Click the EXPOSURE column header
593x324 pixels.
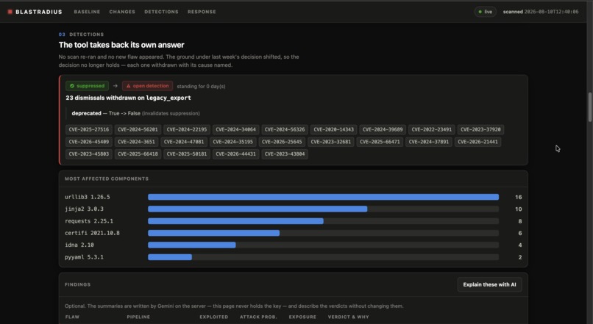302,317
